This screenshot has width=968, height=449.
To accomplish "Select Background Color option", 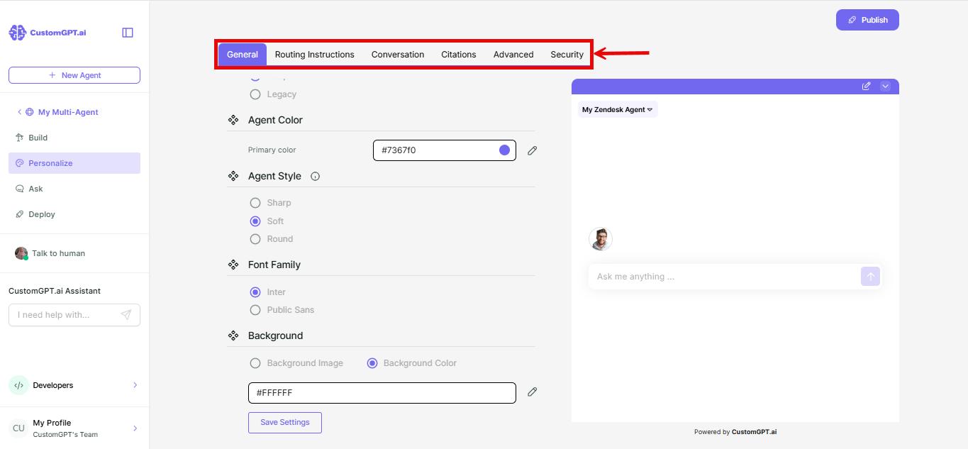I will click(372, 363).
